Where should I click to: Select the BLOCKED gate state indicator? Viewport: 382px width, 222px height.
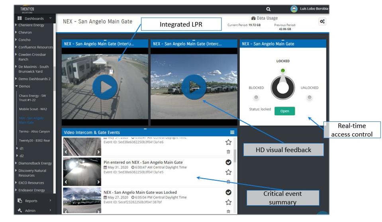[x=256, y=97]
